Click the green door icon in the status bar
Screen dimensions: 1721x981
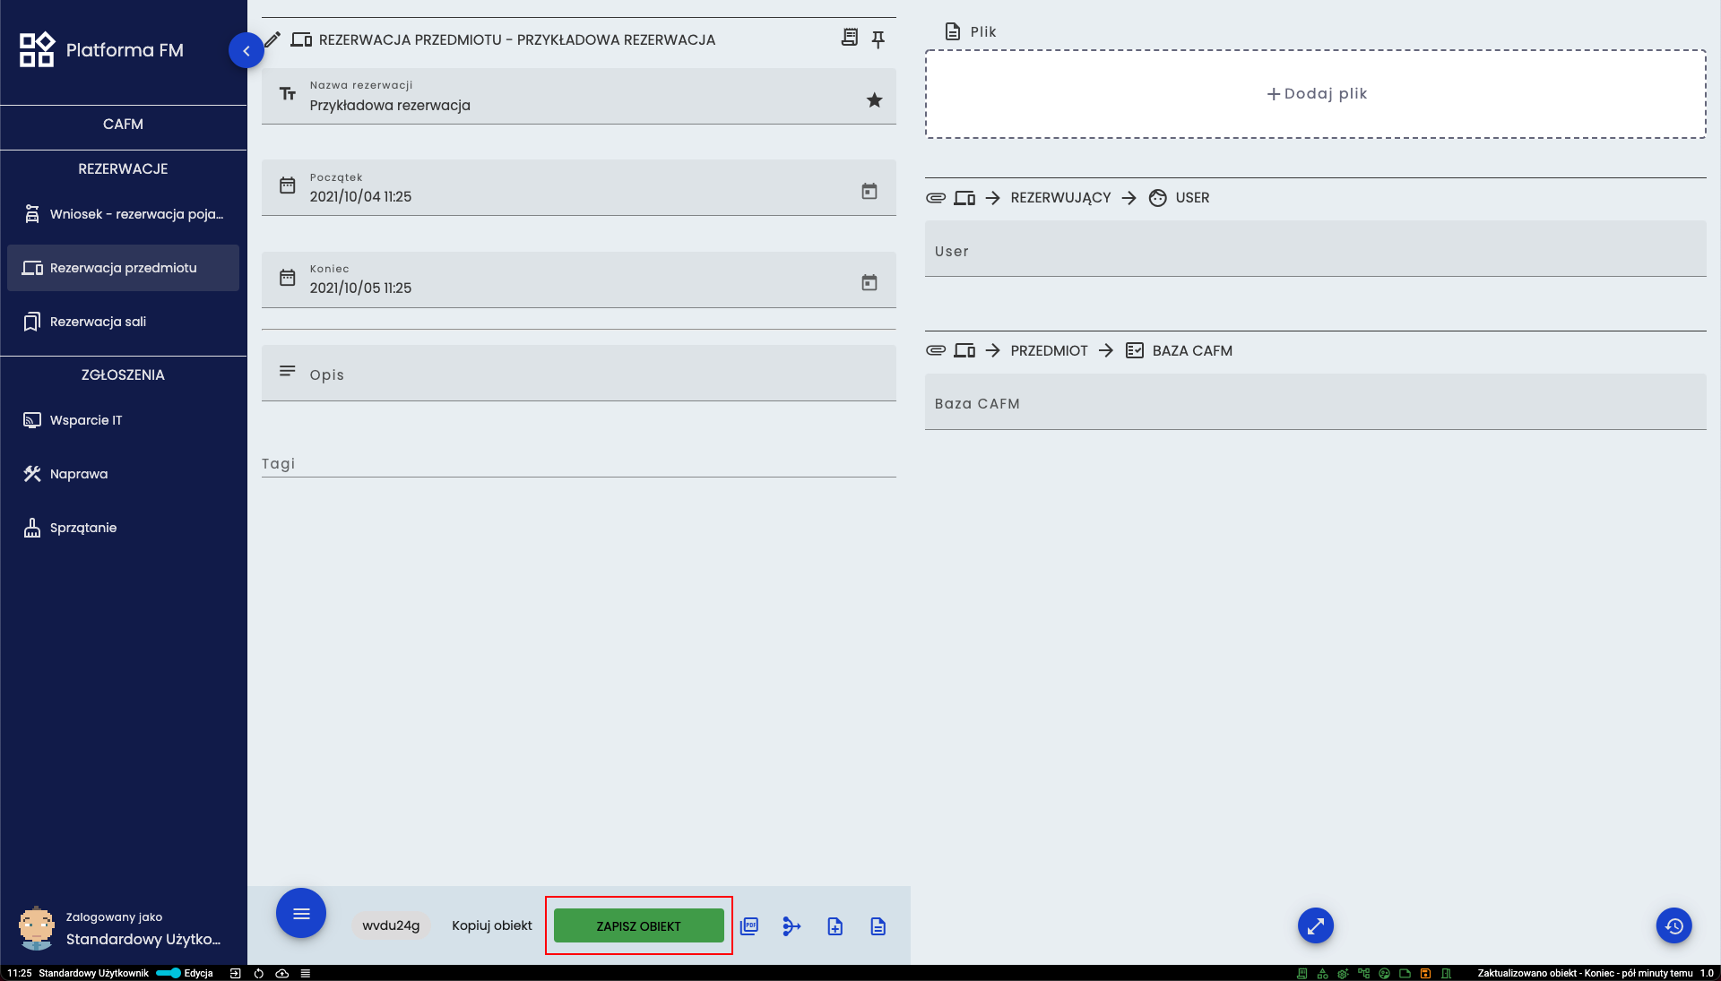[1447, 973]
